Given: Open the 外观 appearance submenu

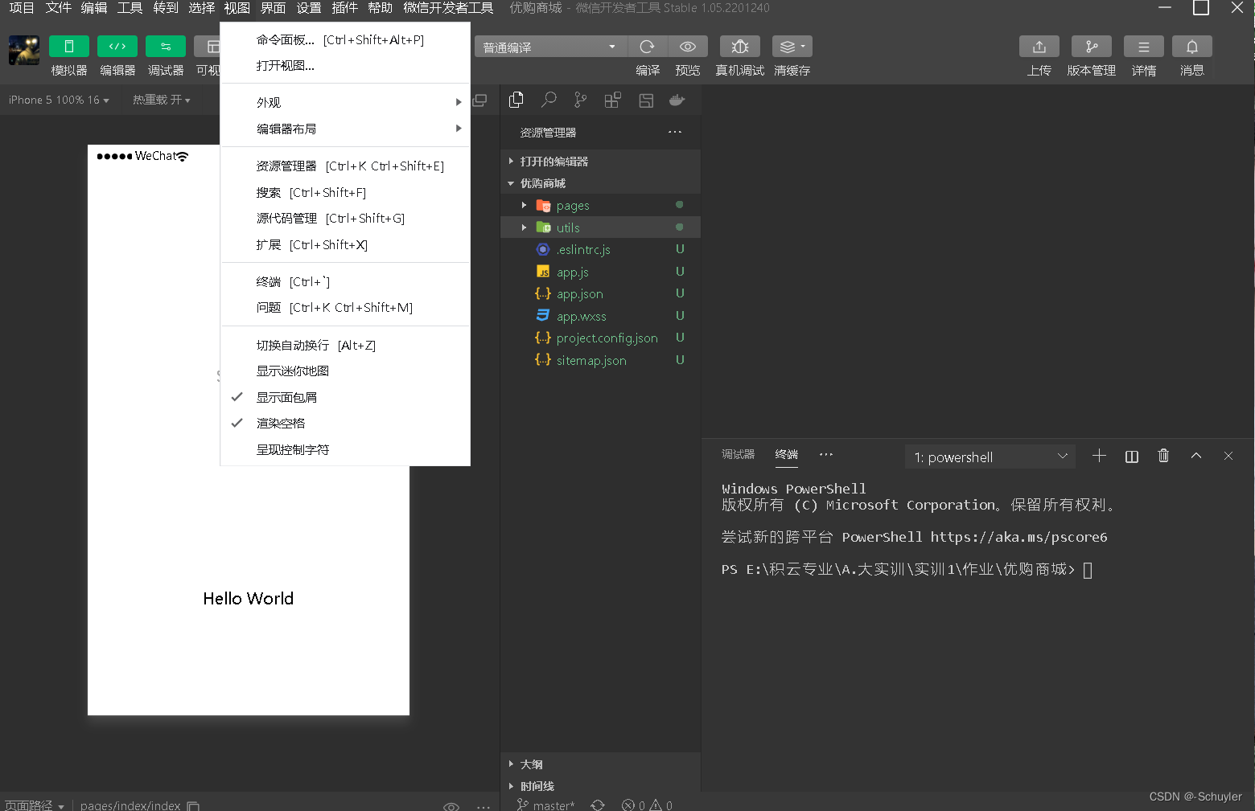Looking at the screenshot, I should 345,102.
